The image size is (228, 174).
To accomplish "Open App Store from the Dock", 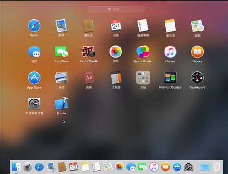I will pyautogui.click(x=177, y=167).
